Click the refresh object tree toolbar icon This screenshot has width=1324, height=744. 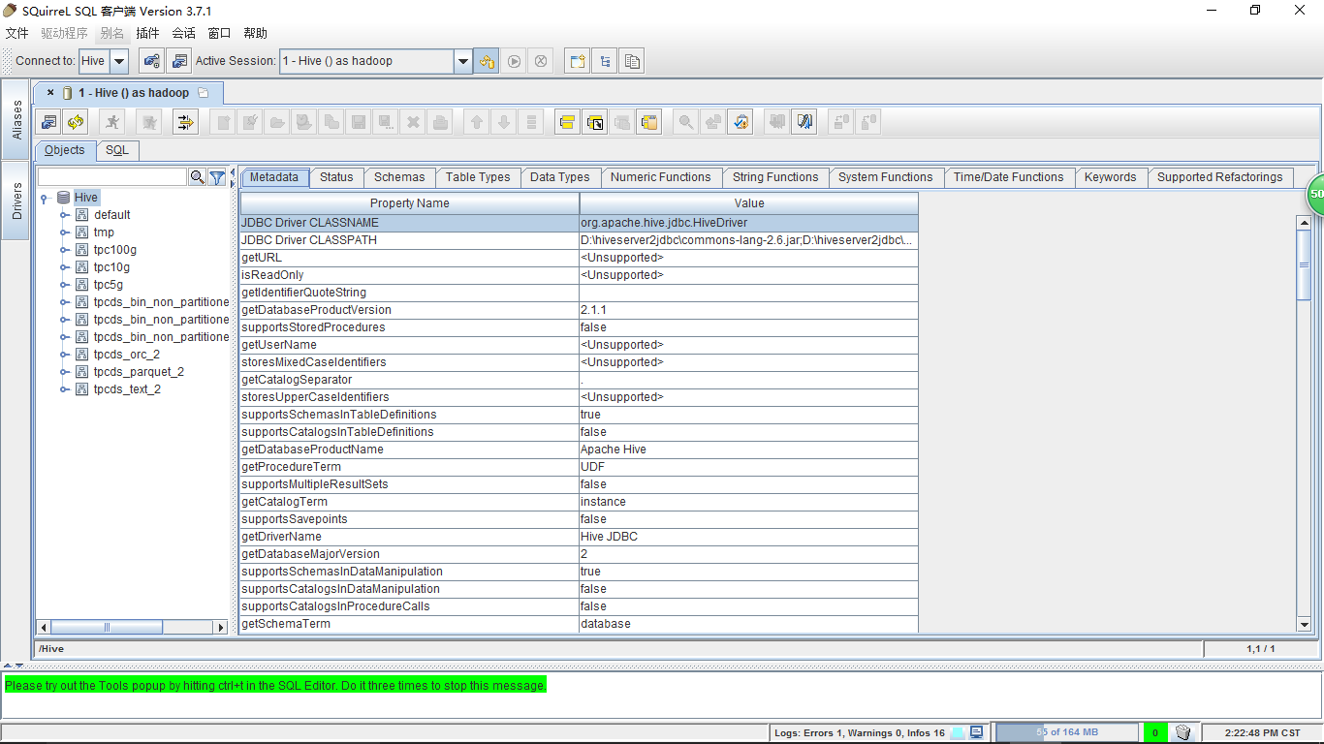click(76, 122)
